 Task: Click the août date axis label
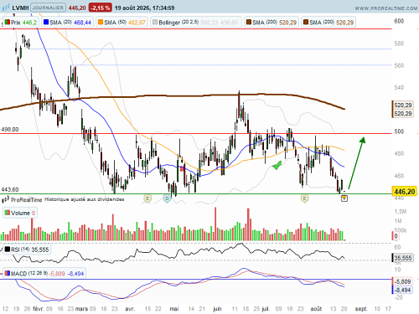(x=316, y=309)
